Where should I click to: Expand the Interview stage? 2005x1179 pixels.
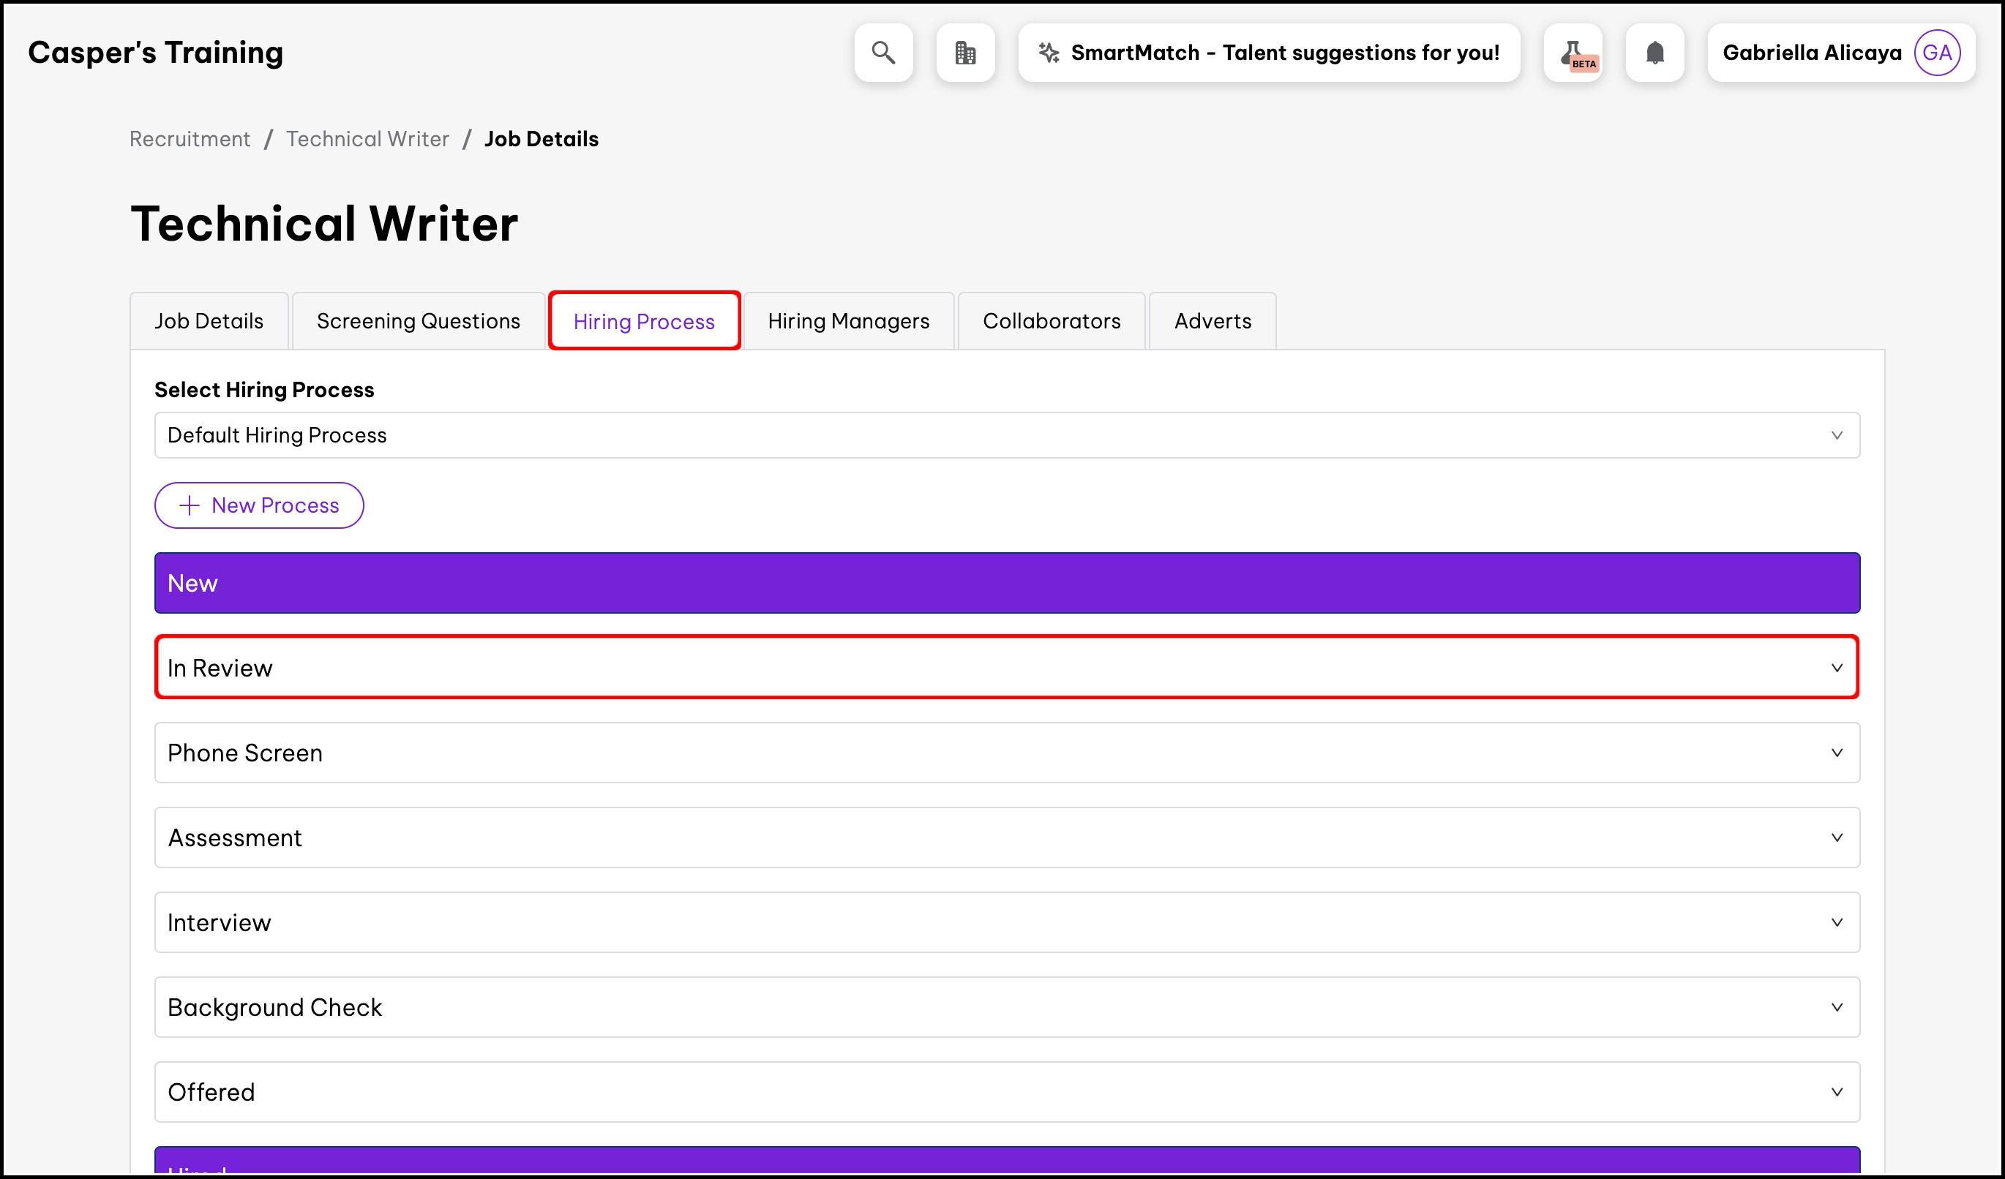[x=1006, y=922]
